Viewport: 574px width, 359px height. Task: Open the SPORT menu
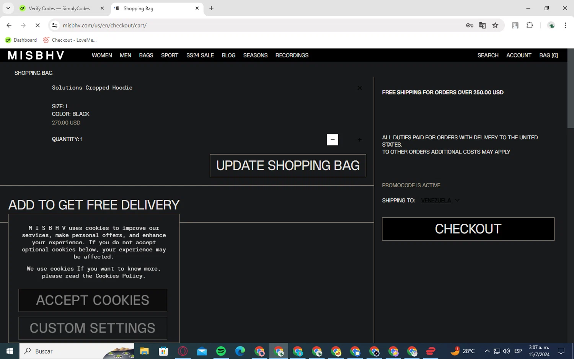170,55
